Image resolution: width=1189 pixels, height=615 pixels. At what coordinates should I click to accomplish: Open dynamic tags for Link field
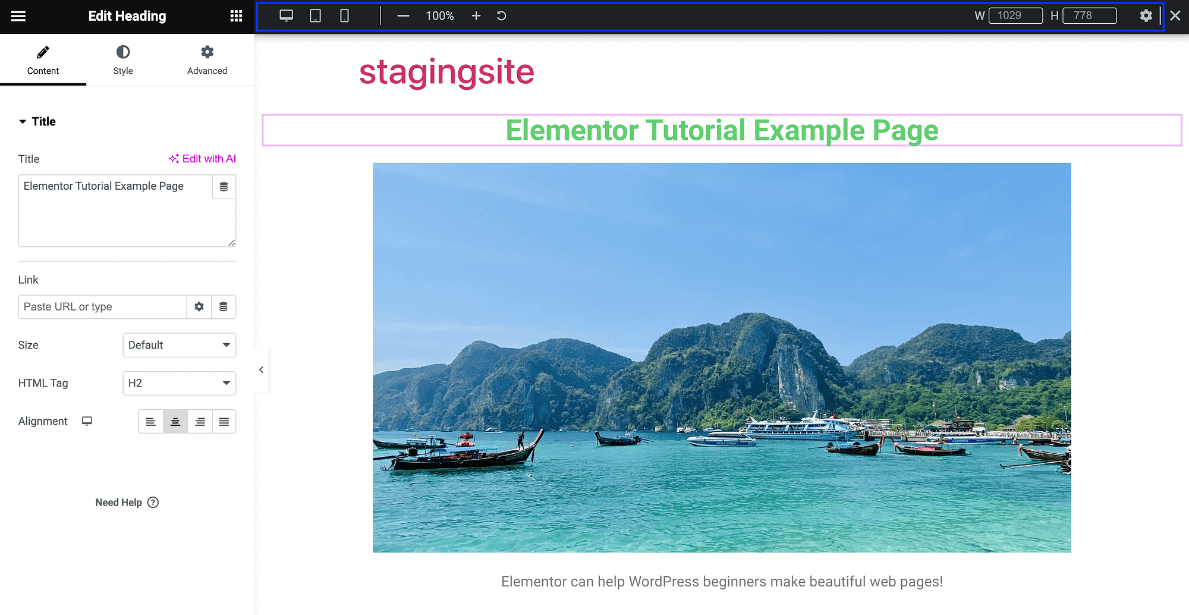(224, 307)
